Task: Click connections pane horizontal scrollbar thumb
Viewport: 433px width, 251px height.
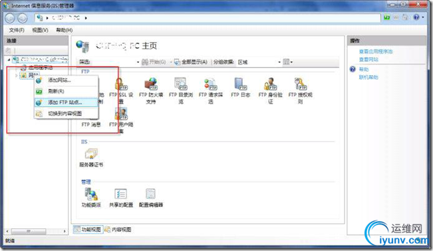Action: click(x=29, y=231)
